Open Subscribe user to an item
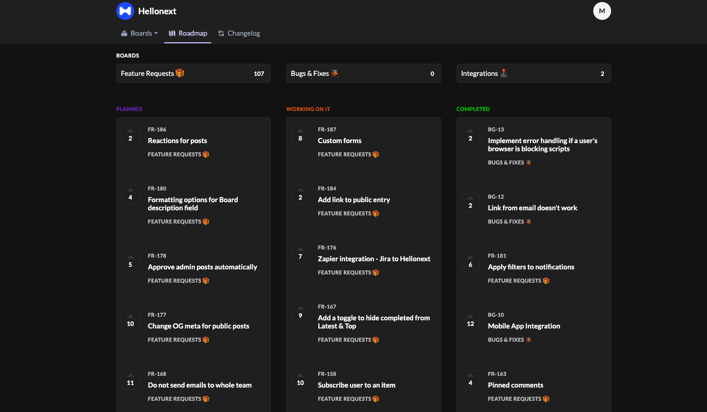Viewport: 707px width, 412px height. coord(357,385)
